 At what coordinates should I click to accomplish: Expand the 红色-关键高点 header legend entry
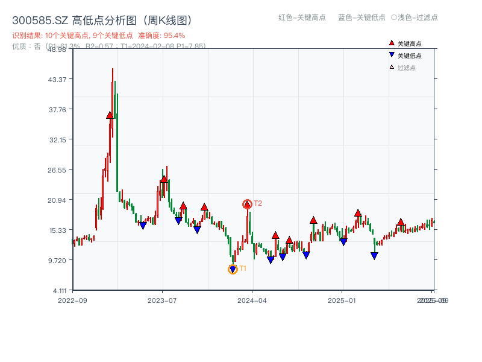coord(301,18)
